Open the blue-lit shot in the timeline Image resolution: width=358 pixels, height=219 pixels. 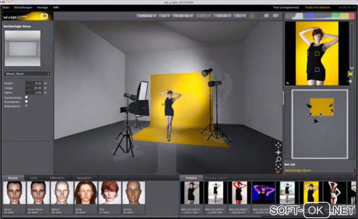pos(263,193)
